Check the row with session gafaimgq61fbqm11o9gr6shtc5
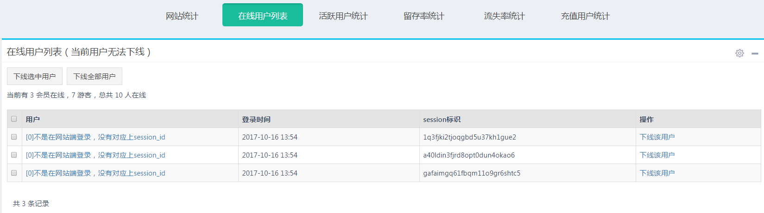The width and height of the screenshot is (764, 213). 14,173
